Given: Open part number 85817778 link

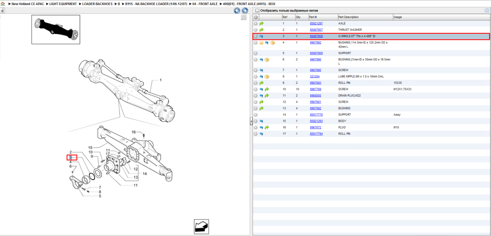Looking at the screenshot, I should coord(316,114).
